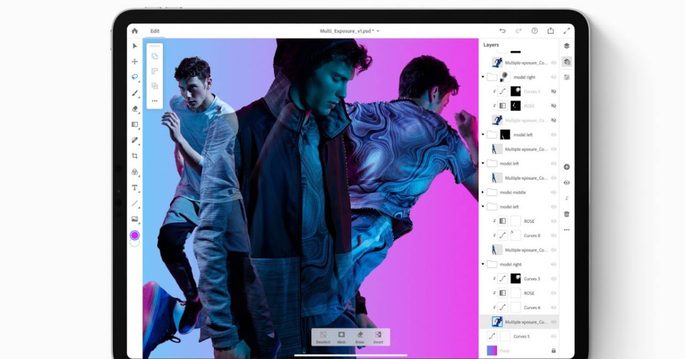The width and height of the screenshot is (685, 359).
Task: Select the model middle group row
Action: click(519, 192)
